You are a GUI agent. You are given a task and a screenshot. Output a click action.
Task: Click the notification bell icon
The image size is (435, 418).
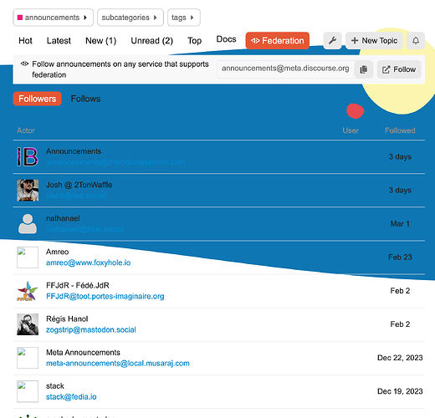pos(416,41)
